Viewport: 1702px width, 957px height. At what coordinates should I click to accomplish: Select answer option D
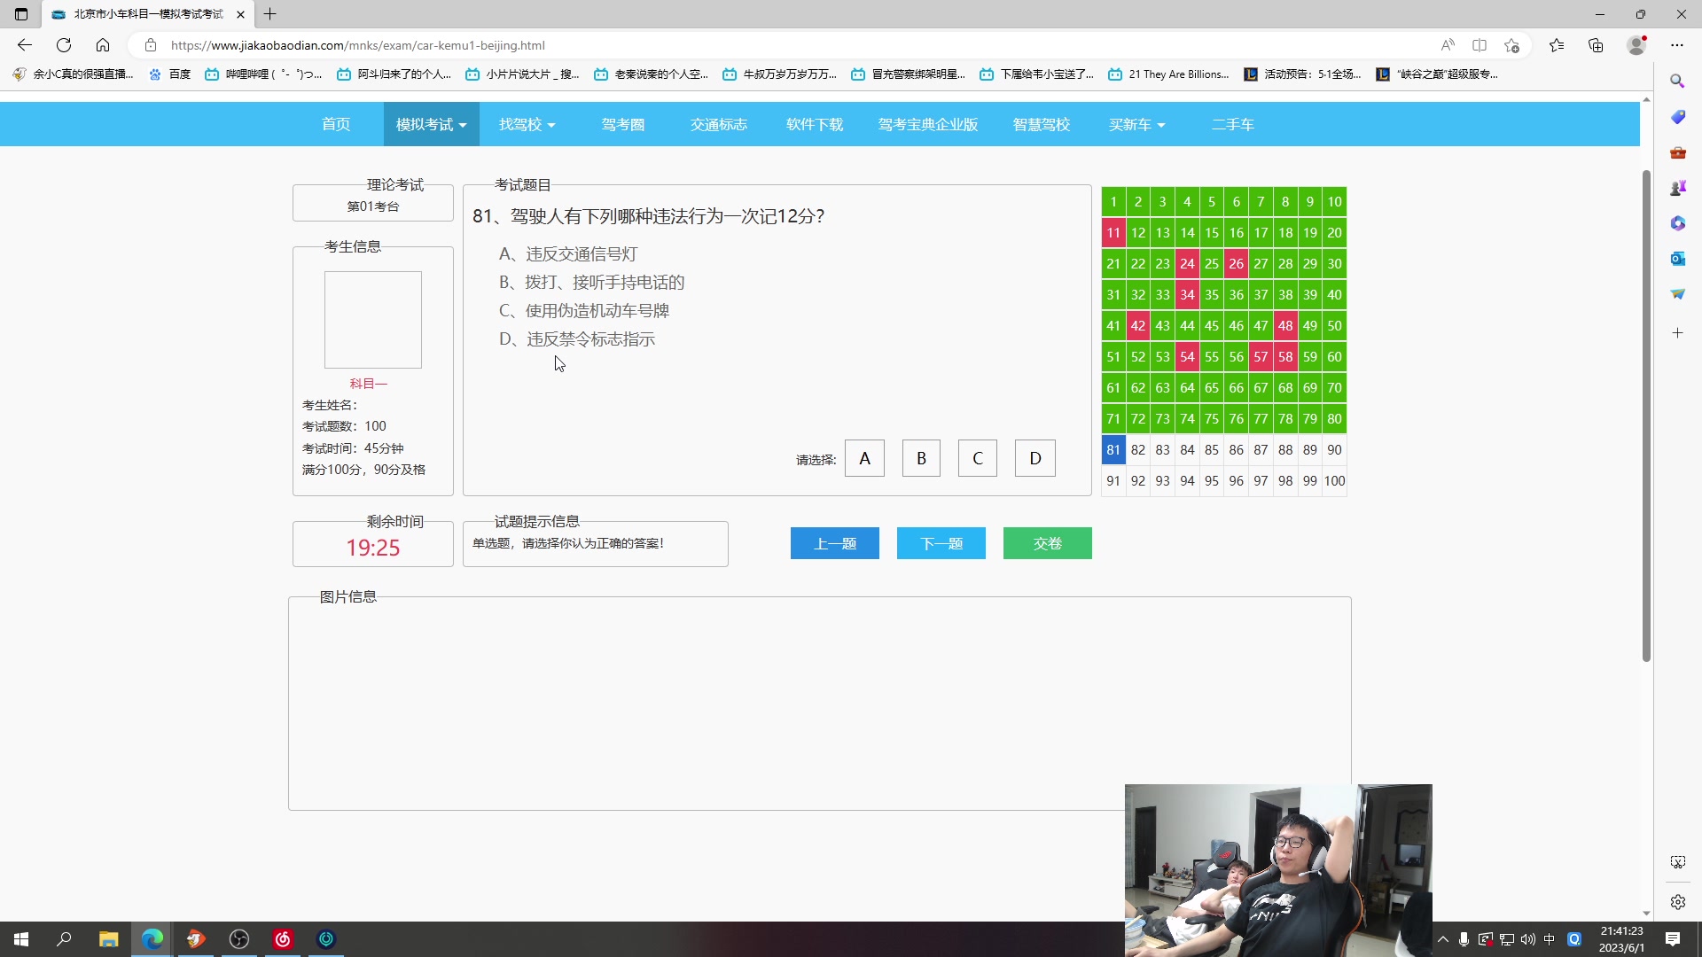tap(1034, 457)
